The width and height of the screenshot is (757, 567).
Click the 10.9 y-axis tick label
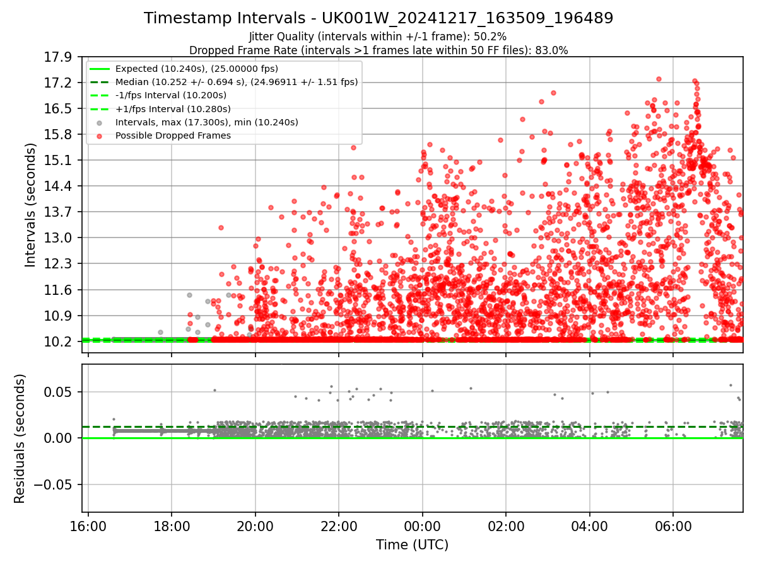click(x=59, y=316)
